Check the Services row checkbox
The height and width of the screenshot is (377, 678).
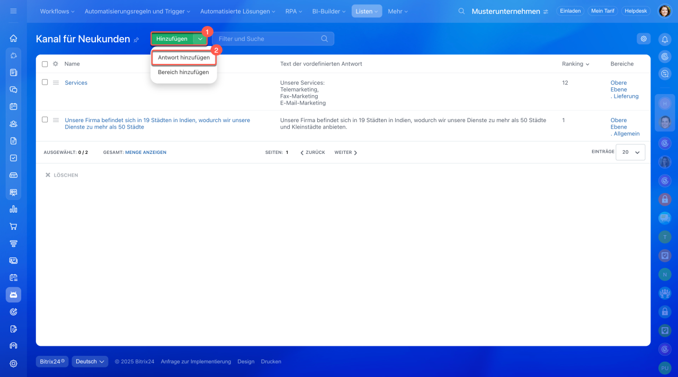pyautogui.click(x=45, y=82)
